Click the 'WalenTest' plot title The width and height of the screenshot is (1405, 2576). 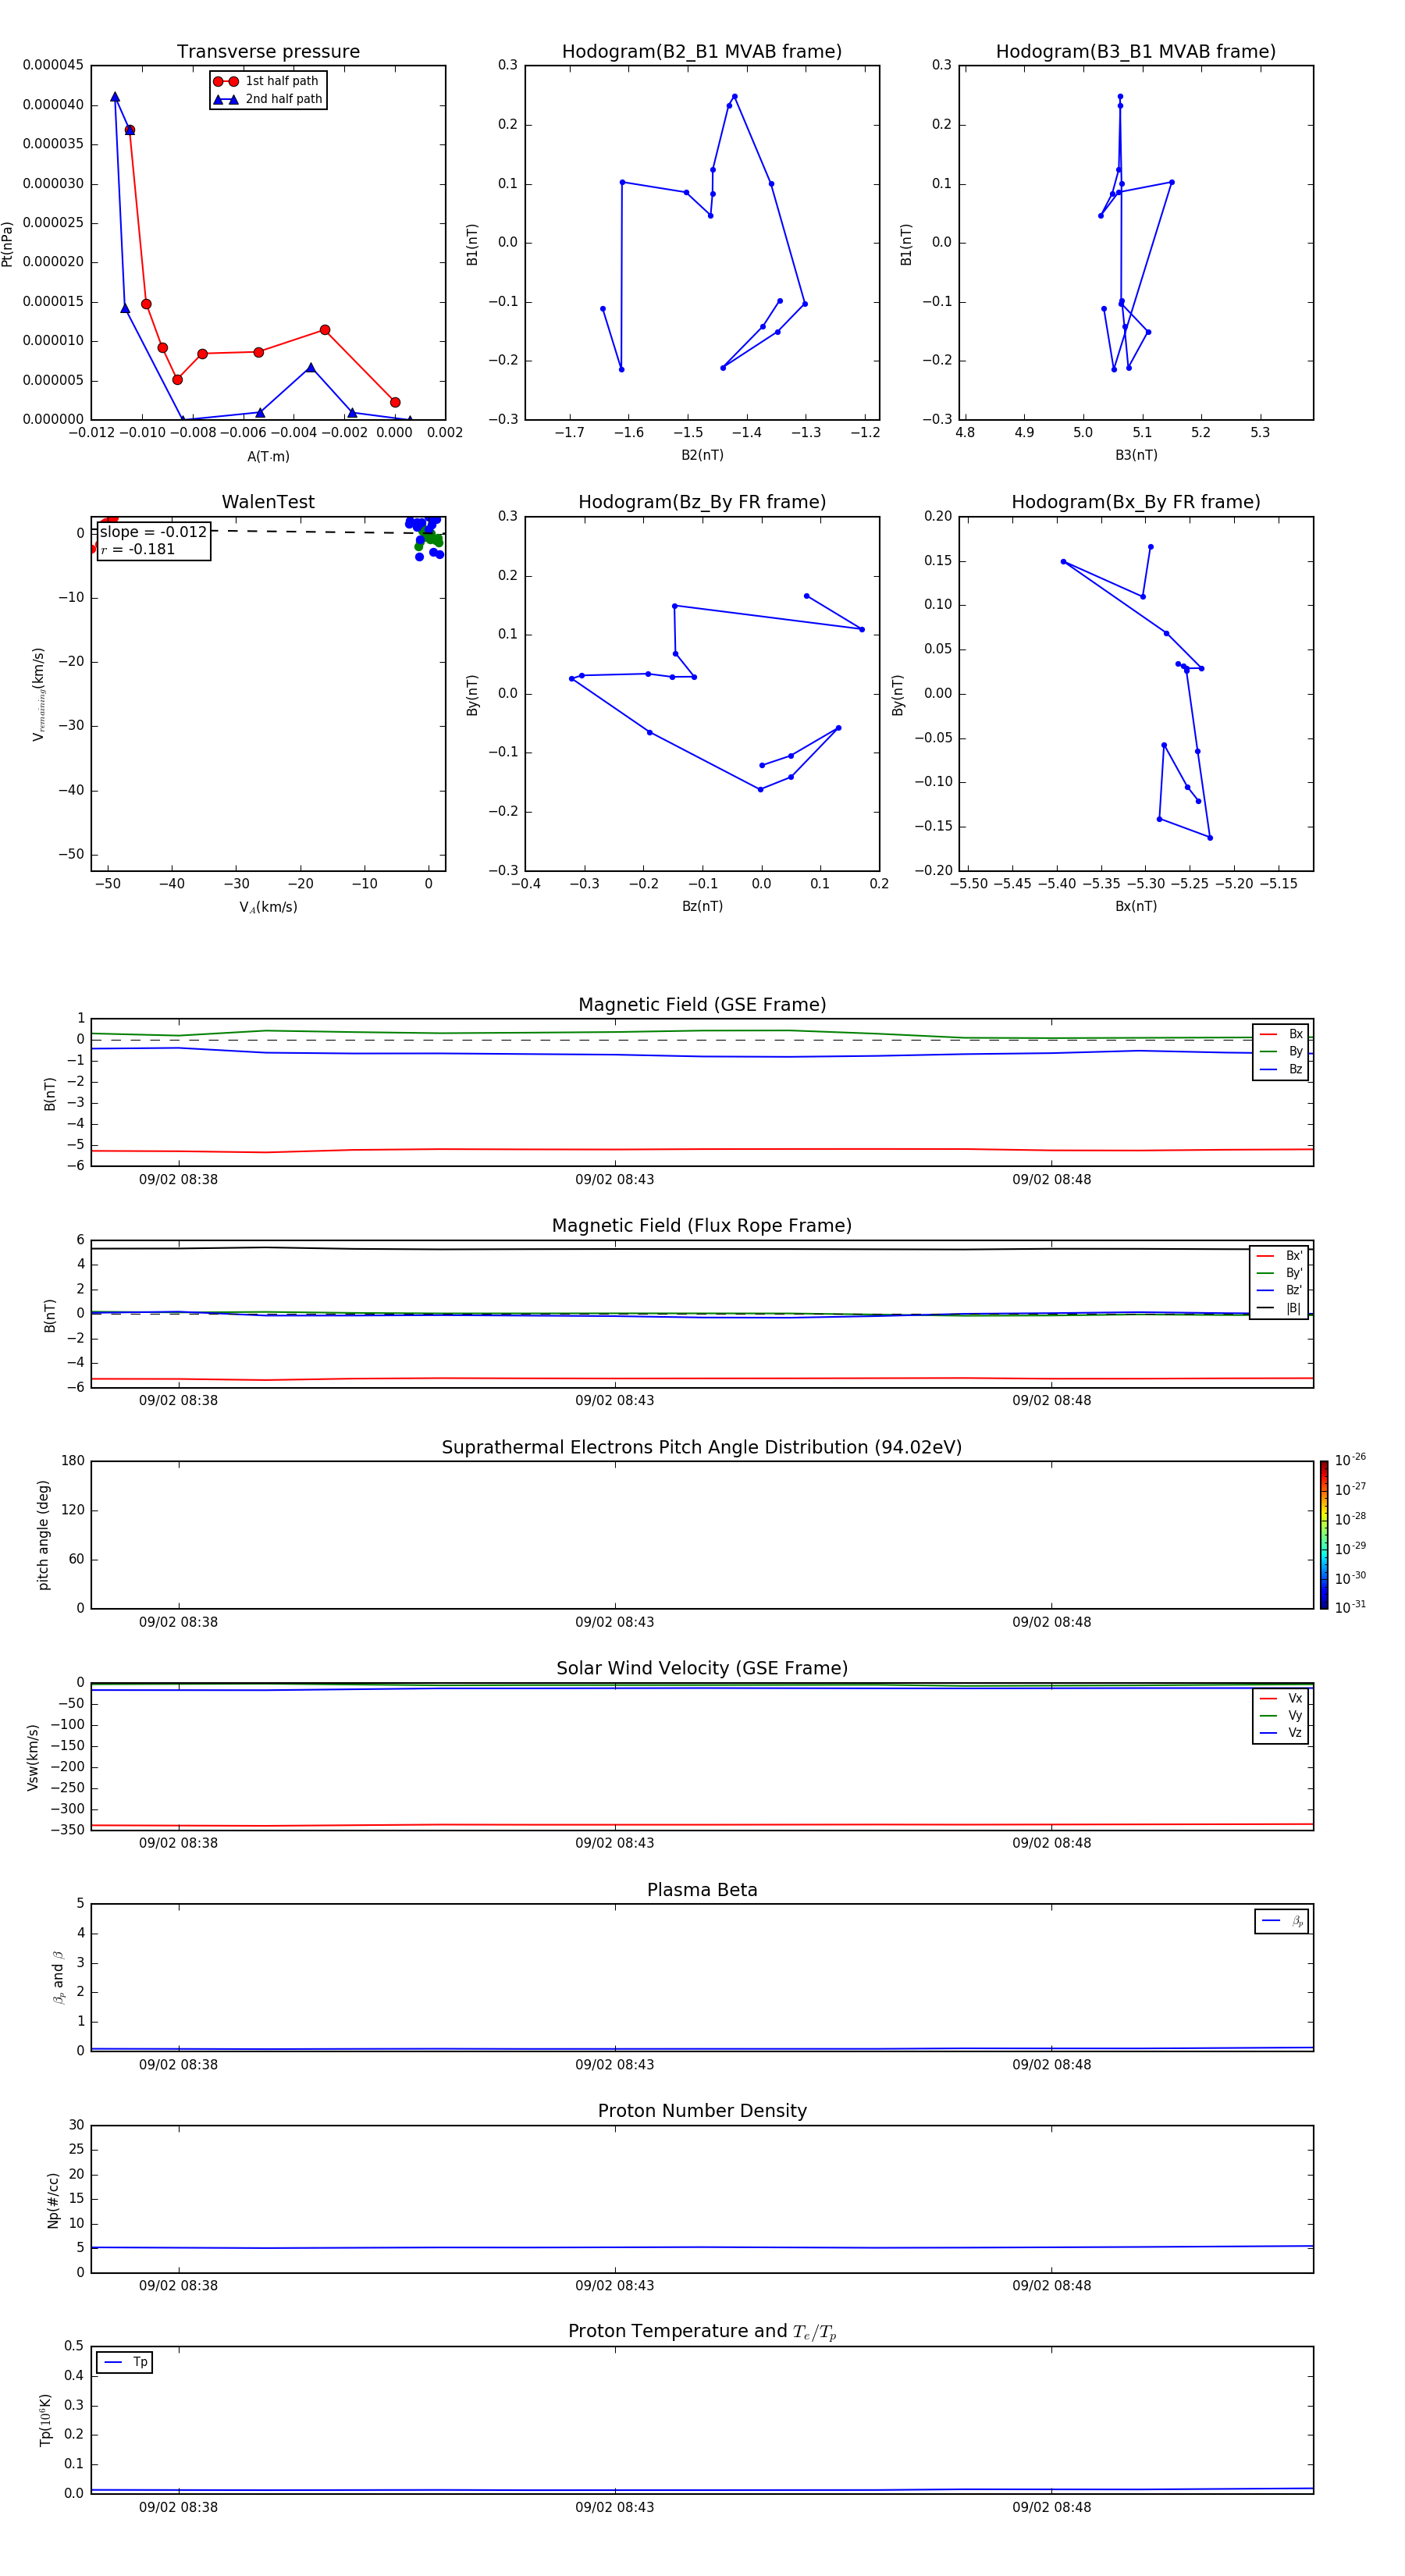click(268, 502)
